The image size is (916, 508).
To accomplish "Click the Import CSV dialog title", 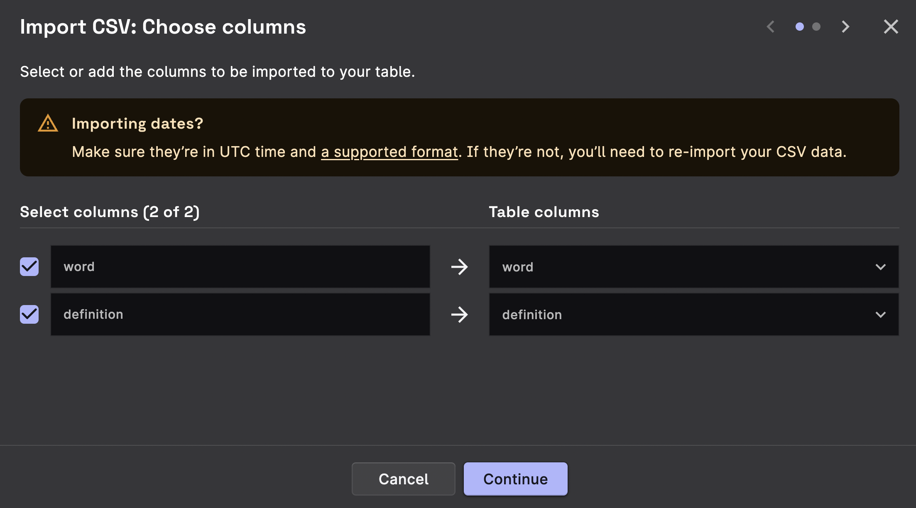I will click(163, 26).
